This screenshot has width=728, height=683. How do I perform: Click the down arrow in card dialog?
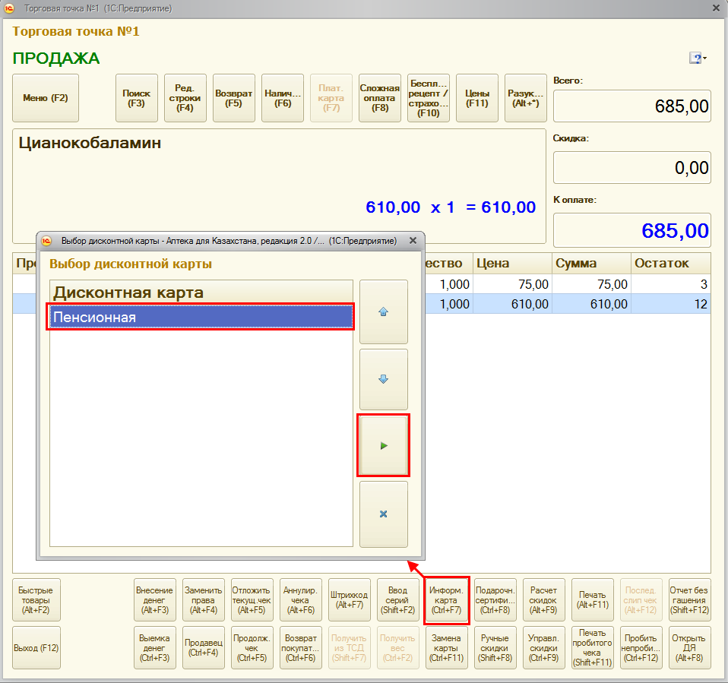384,379
